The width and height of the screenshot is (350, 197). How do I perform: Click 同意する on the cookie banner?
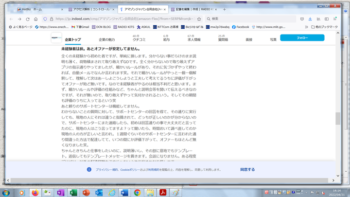pos(247,170)
